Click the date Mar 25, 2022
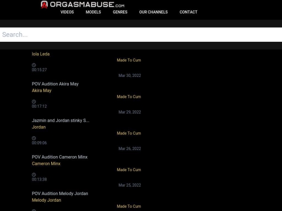The image size is (282, 211). (x=130, y=185)
